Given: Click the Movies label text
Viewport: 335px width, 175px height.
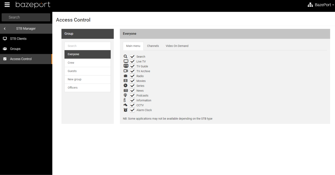Looking at the screenshot, I should click(141, 81).
